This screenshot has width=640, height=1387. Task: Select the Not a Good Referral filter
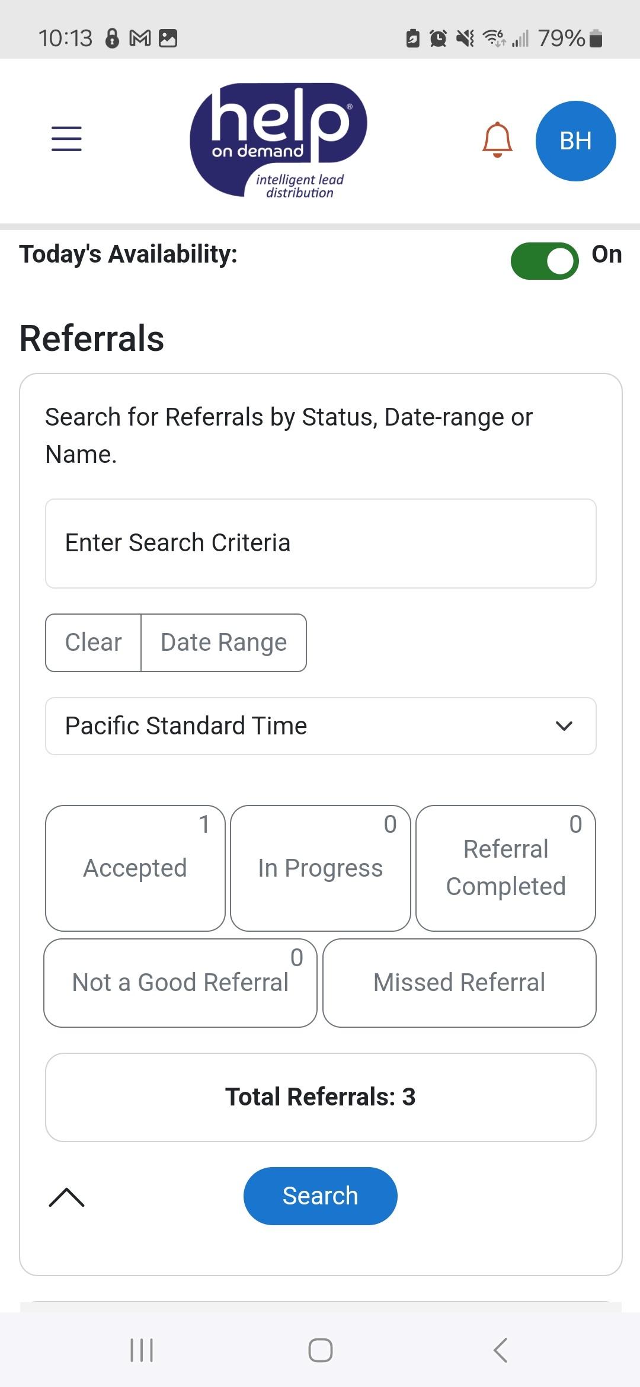coord(180,983)
